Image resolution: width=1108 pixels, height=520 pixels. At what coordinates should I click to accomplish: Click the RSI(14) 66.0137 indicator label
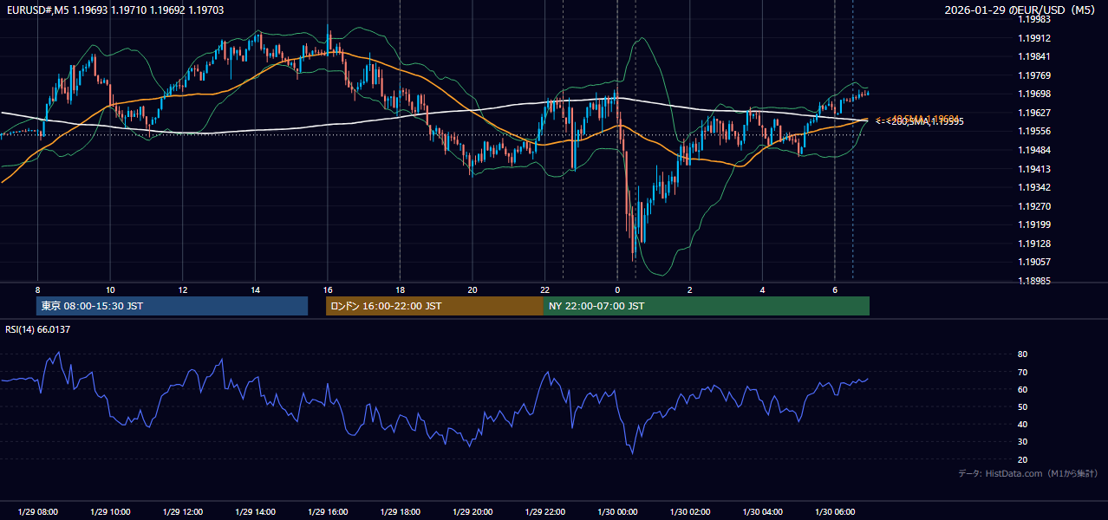(36, 329)
